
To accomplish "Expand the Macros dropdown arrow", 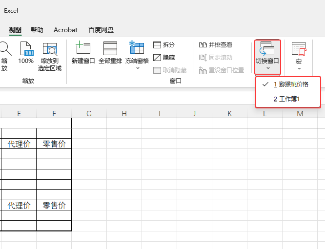I will [x=299, y=68].
